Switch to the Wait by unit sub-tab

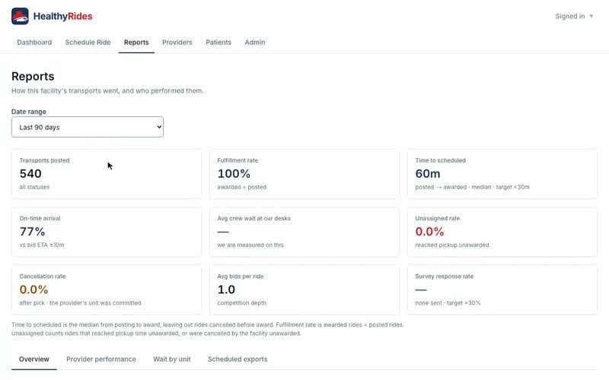click(x=172, y=359)
